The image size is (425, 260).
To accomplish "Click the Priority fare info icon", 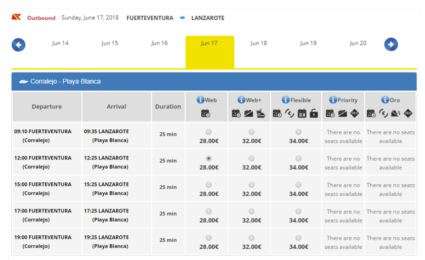I will point(332,100).
